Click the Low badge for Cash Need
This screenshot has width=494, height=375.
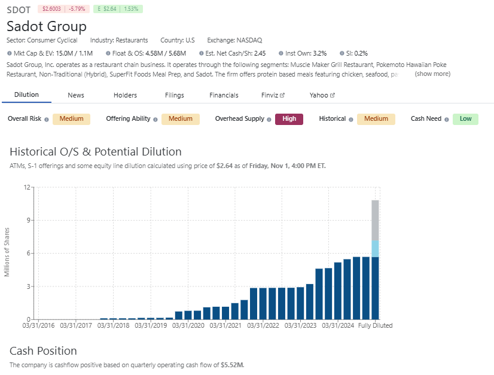tap(465, 119)
